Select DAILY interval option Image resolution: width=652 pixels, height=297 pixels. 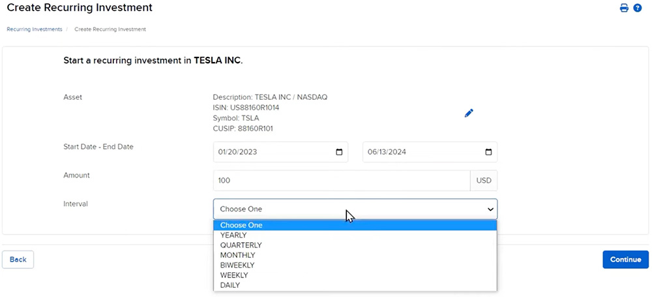(230, 285)
